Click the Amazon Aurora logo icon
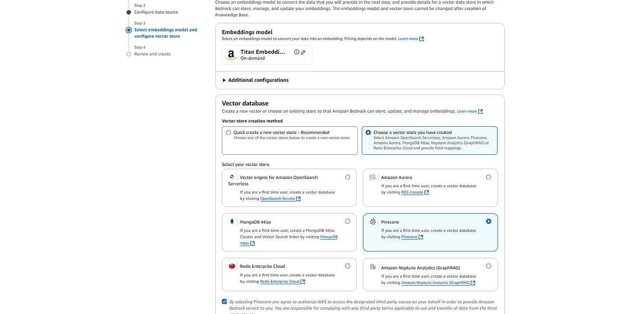The width and height of the screenshot is (637, 314). [373, 177]
